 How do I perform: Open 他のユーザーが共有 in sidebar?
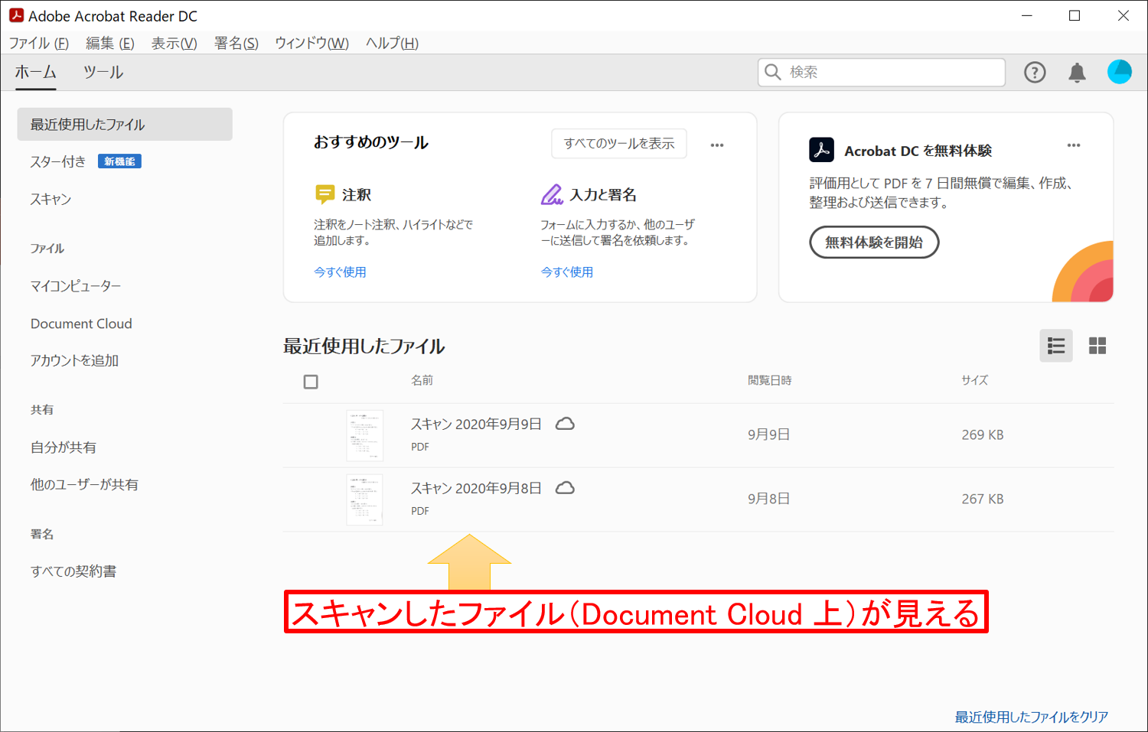tap(84, 485)
